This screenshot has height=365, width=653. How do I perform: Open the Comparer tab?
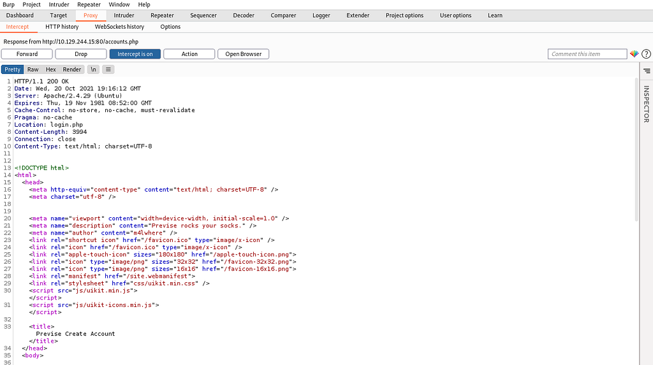click(283, 15)
